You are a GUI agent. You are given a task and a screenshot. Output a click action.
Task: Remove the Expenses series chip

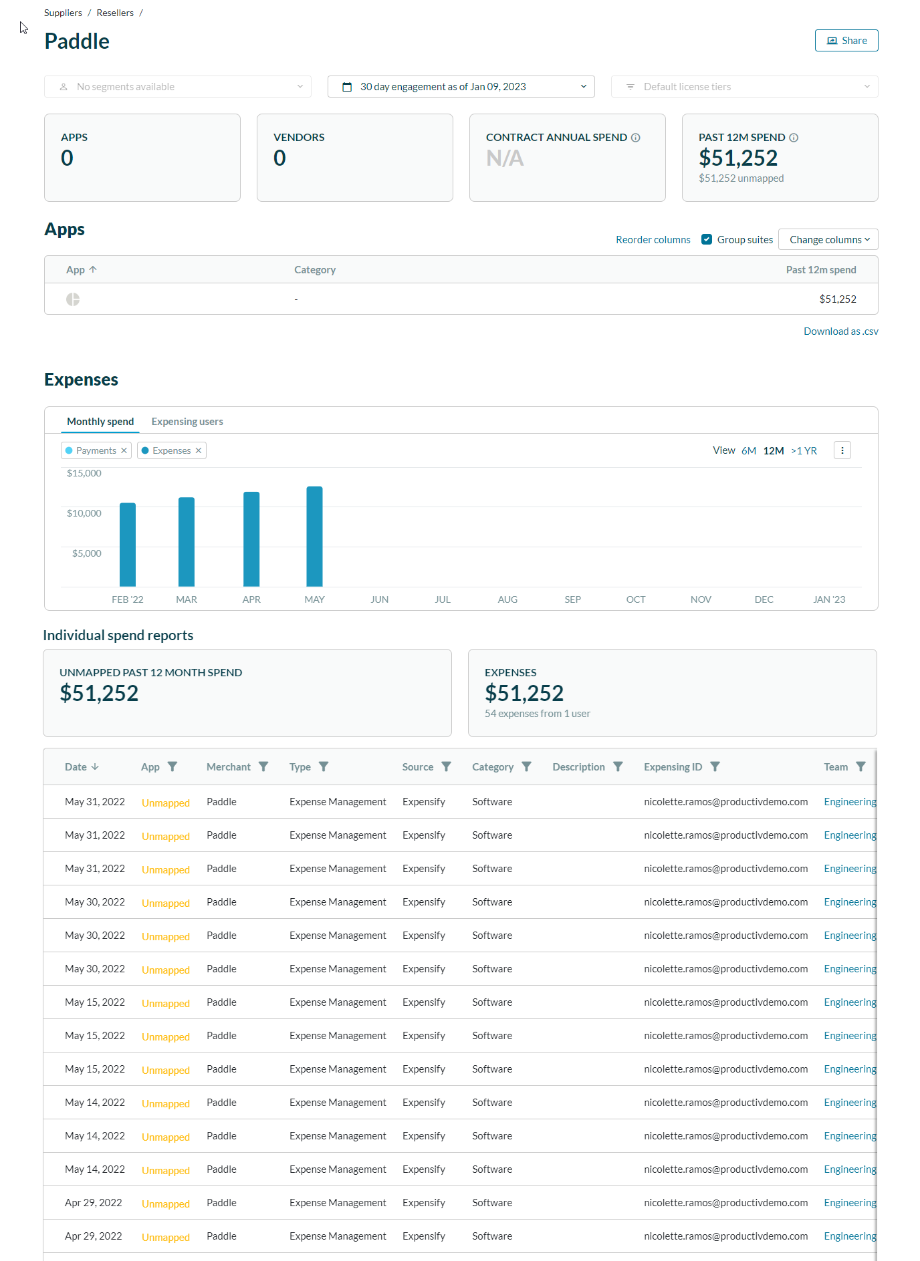click(199, 450)
